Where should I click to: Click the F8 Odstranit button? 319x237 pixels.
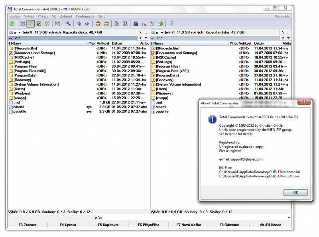coord(229,225)
